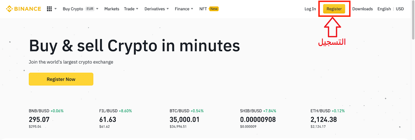This screenshot has height=140, width=415.
Task: Click the Register Now button
Action: 61,79
